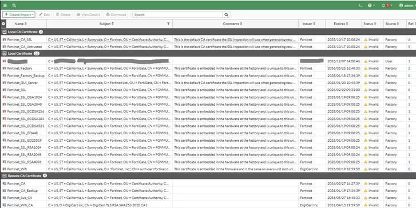The image size is (416, 208).
Task: Click the Download button
Action: (x=116, y=15)
